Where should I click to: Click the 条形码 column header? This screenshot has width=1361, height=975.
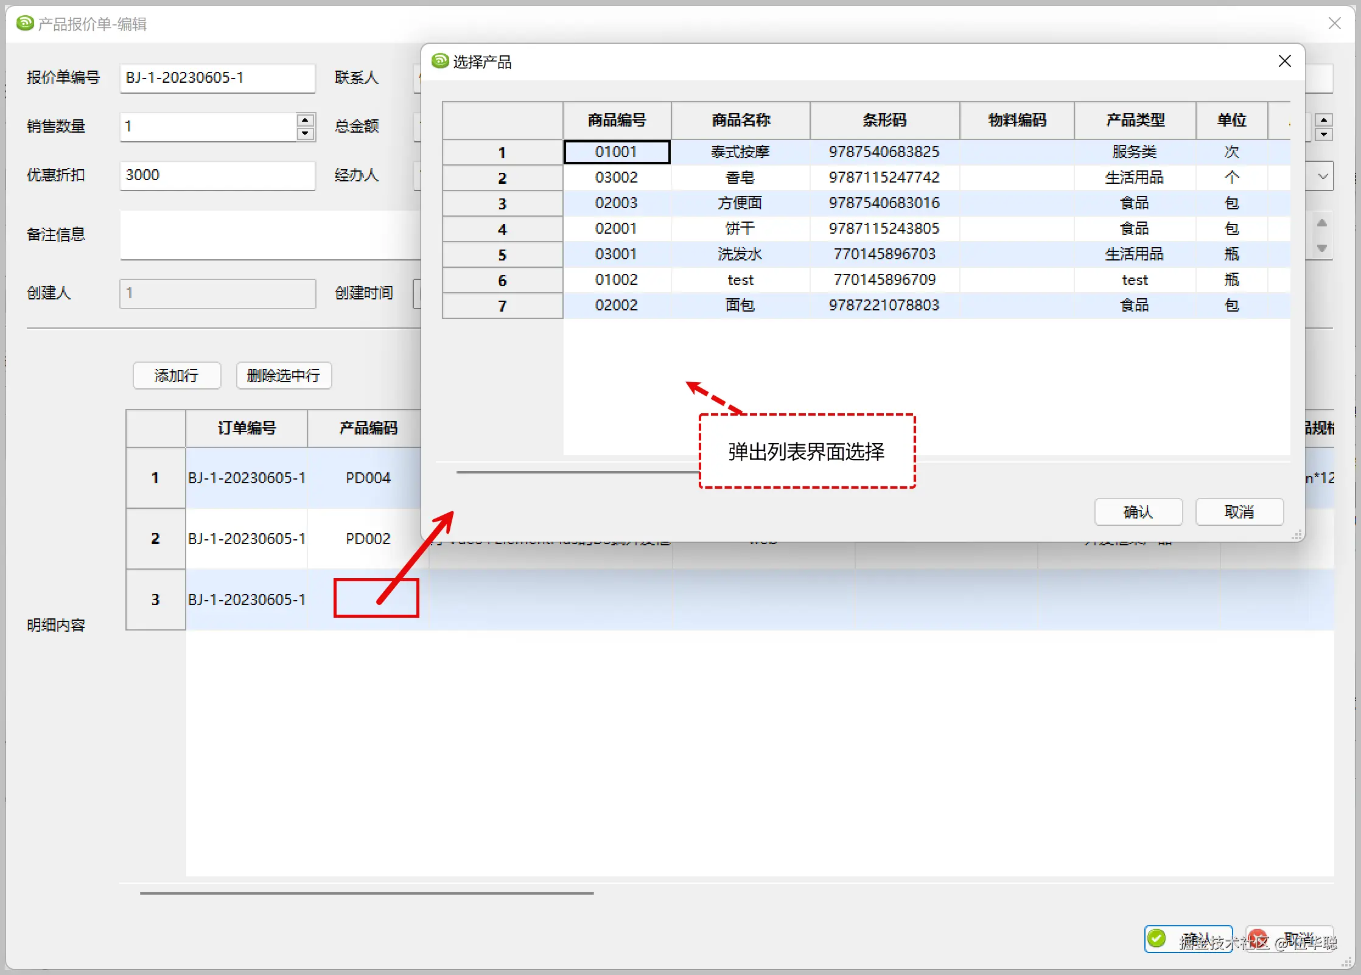tap(884, 120)
